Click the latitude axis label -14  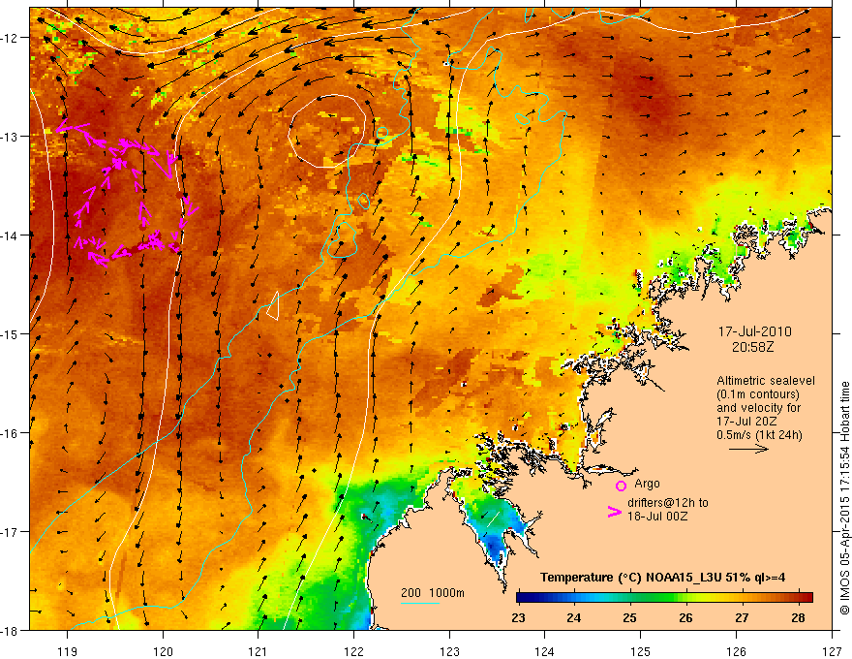(x=10, y=235)
